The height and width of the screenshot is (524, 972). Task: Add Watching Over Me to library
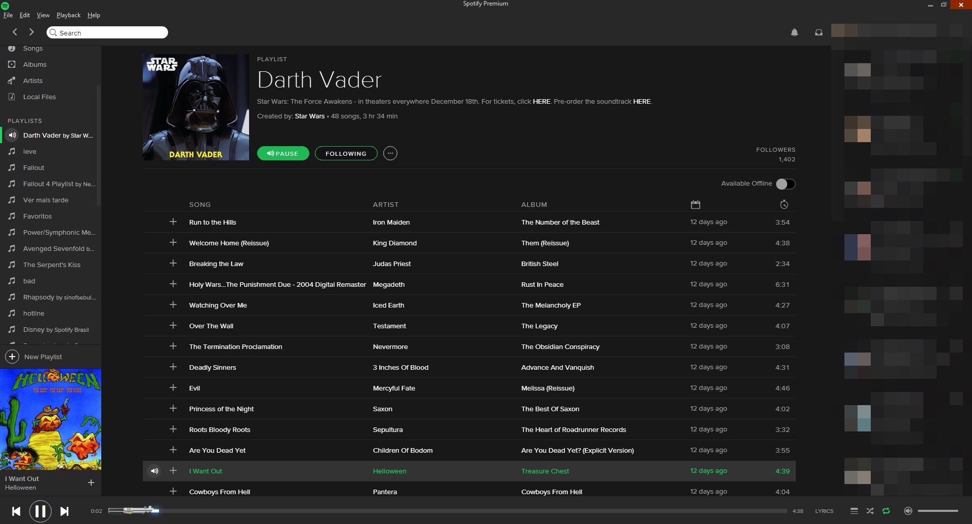[x=173, y=304]
